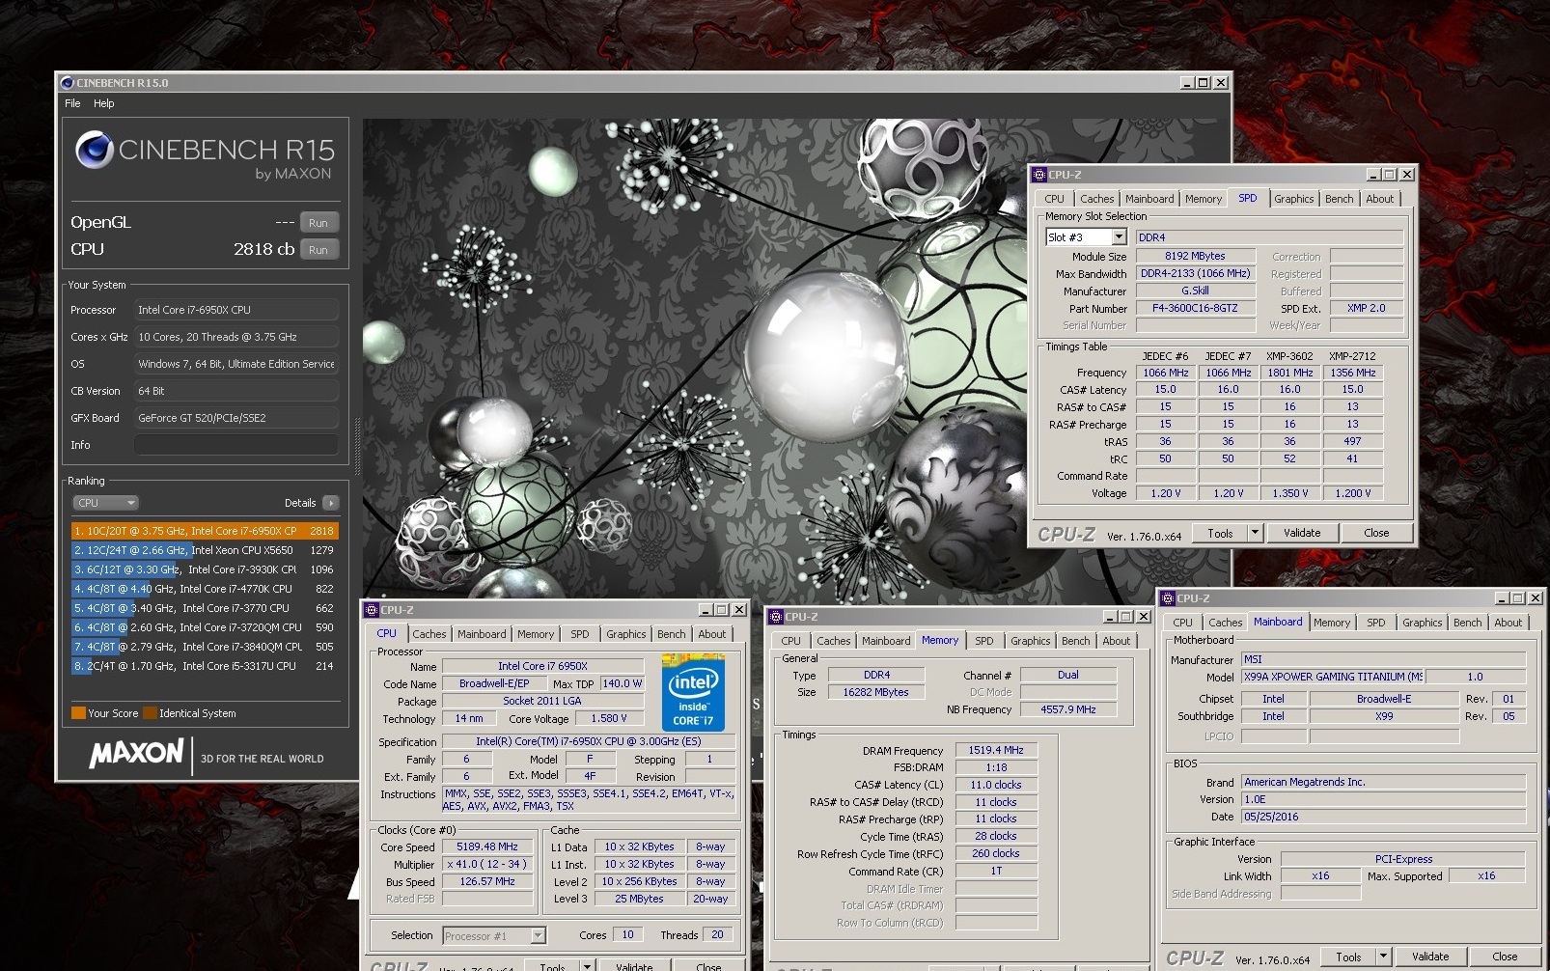Open the Tools dropdown arrow in Mainboard window

1383,957
